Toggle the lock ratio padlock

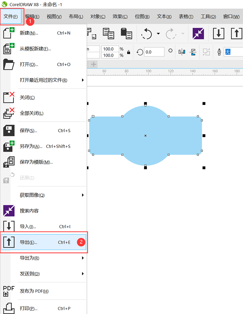[x=129, y=52]
